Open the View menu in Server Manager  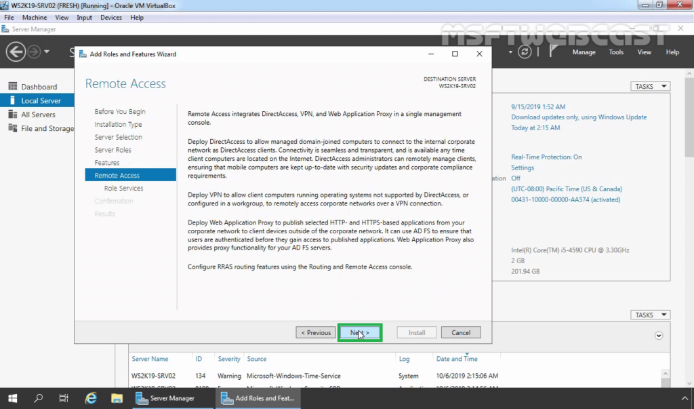(644, 52)
